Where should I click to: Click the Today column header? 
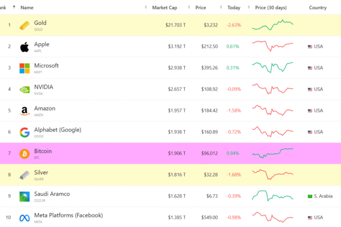tap(234, 7)
